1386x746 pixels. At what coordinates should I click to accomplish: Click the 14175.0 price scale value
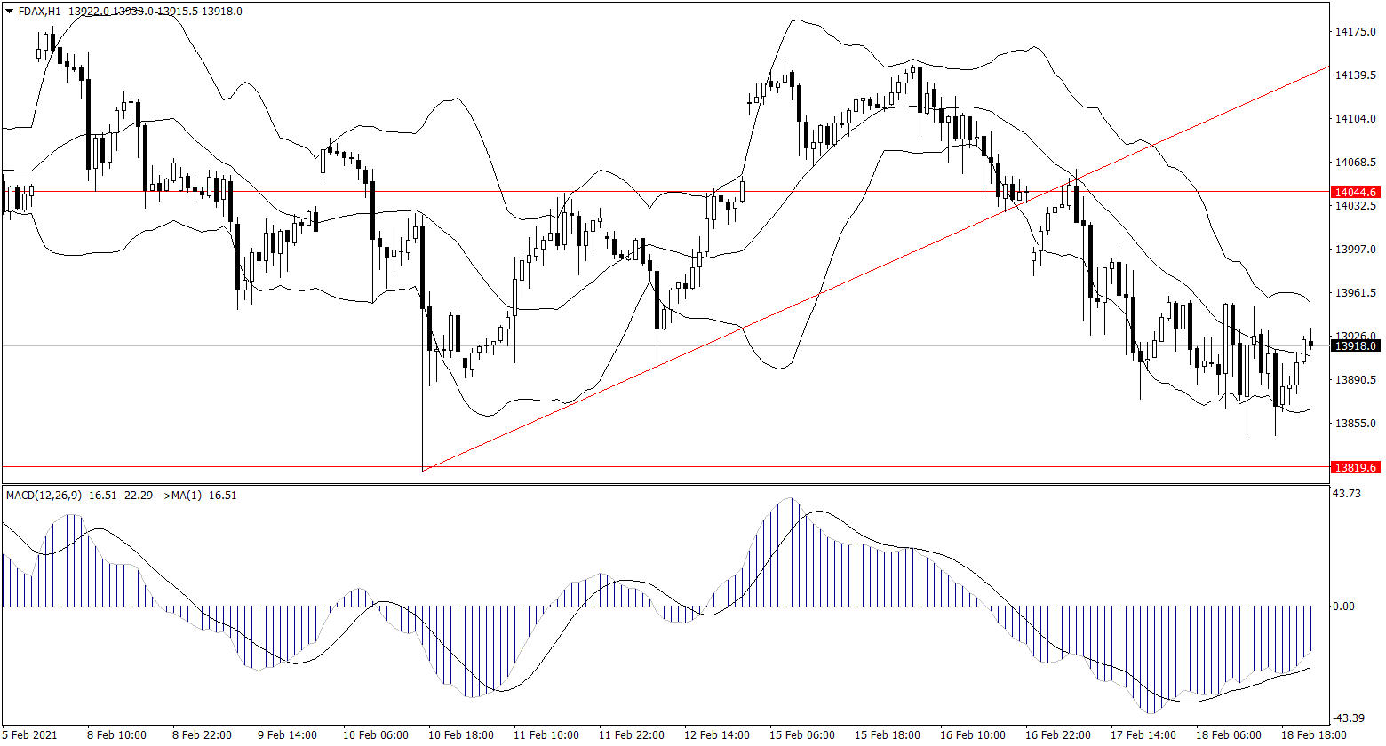pyautogui.click(x=1356, y=32)
